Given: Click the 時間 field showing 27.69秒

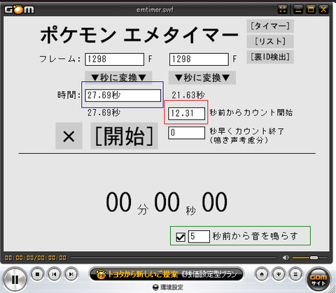Looking at the screenshot, I should (x=122, y=95).
